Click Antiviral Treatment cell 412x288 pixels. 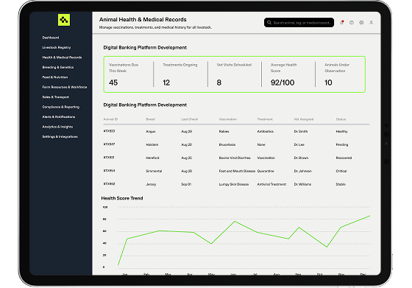[x=271, y=184]
